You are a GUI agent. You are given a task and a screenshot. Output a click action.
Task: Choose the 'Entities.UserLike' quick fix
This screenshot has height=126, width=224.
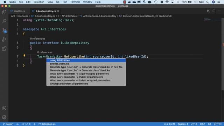86,64
